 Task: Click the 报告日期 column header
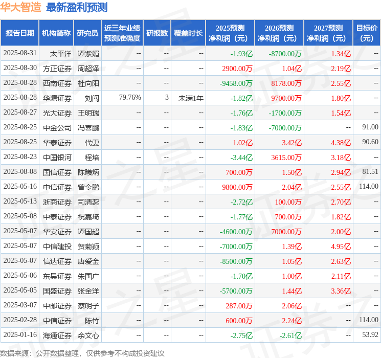(19, 33)
